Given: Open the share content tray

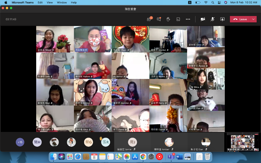Looking at the screenshot, I should click(x=222, y=19).
